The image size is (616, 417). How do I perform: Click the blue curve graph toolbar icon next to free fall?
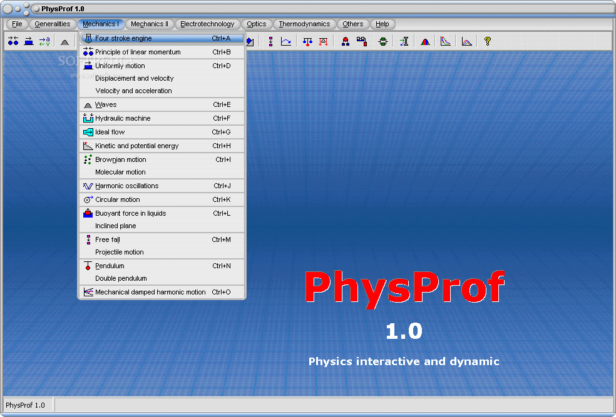click(286, 41)
